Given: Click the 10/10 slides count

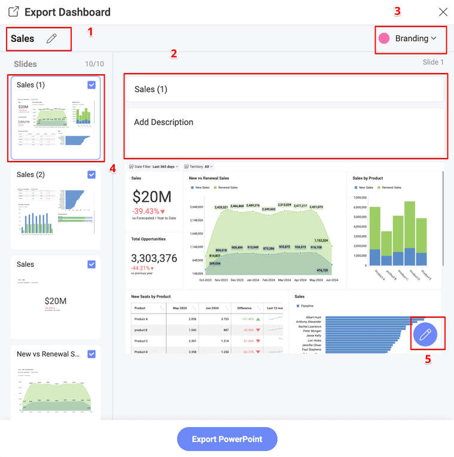Looking at the screenshot, I should tap(95, 64).
